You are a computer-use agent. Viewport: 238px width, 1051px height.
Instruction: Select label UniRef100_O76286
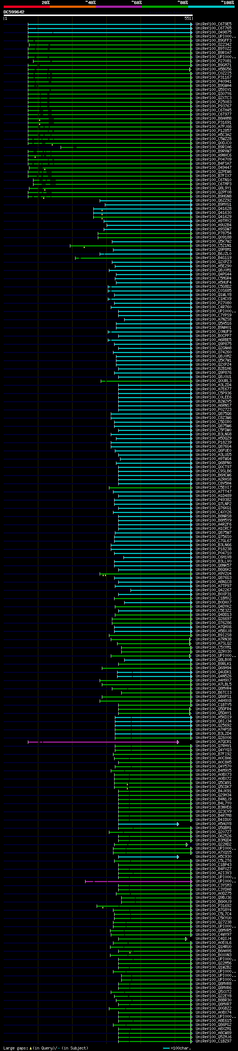213,623
